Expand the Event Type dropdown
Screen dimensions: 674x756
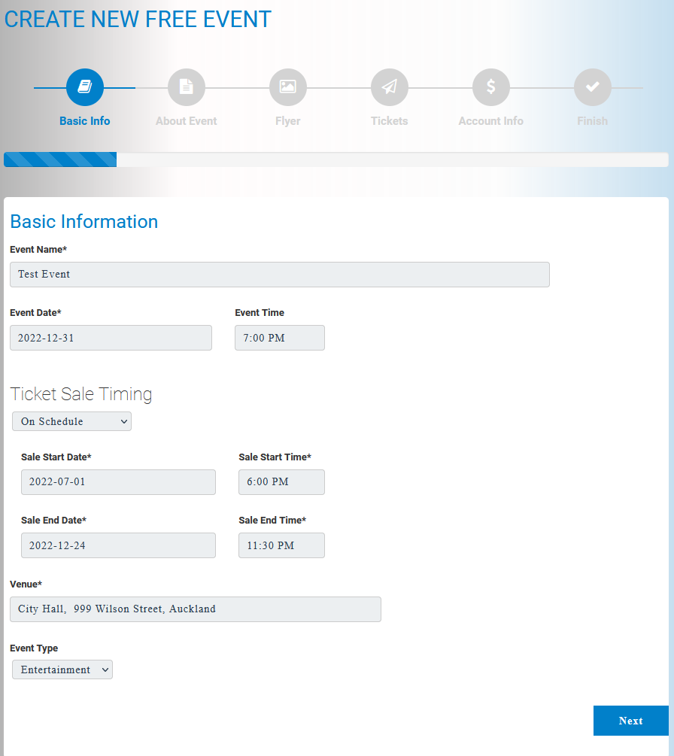point(62,669)
